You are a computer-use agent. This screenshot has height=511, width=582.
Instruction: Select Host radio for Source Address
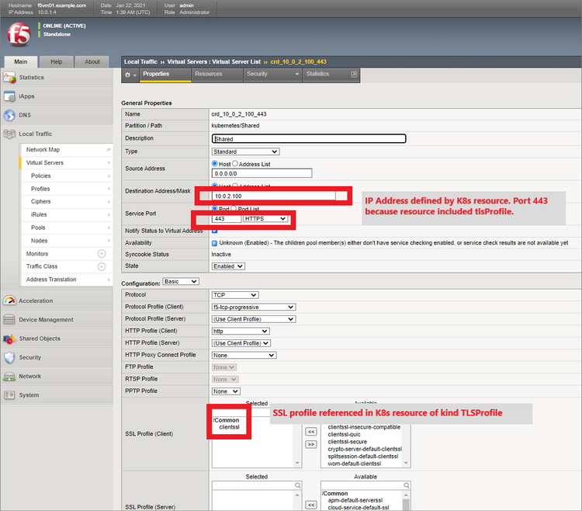[x=215, y=164]
